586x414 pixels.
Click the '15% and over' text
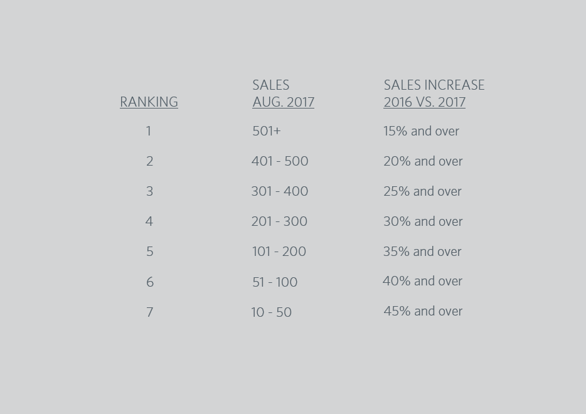coord(421,131)
